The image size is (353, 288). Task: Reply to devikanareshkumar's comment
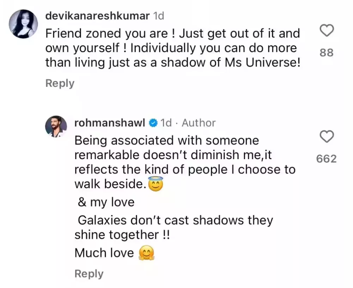pyautogui.click(x=60, y=83)
